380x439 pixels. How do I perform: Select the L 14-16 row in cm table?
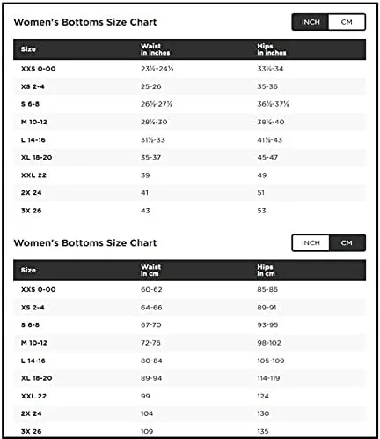pos(189,361)
